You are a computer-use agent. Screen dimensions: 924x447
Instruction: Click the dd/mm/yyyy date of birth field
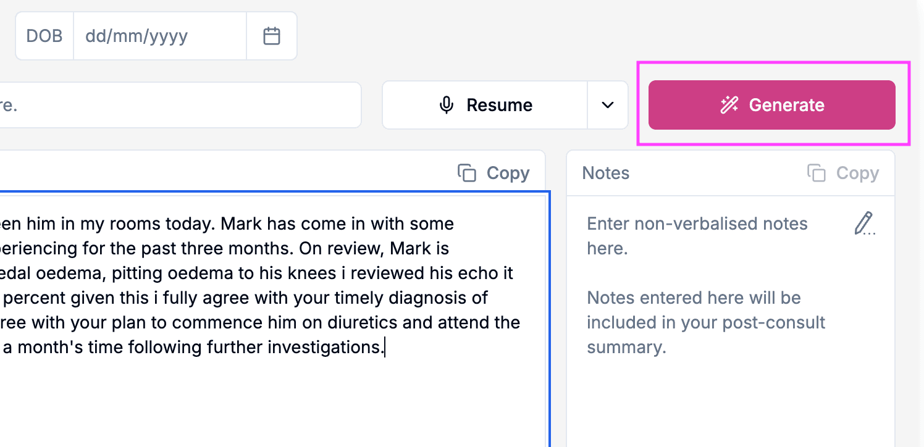[160, 36]
